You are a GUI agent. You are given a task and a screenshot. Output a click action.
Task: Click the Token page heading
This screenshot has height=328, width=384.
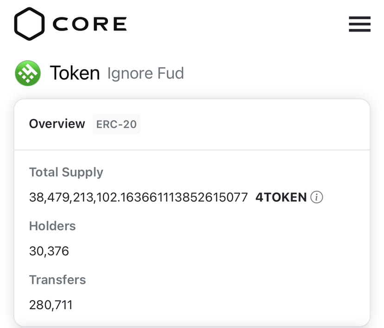click(76, 73)
